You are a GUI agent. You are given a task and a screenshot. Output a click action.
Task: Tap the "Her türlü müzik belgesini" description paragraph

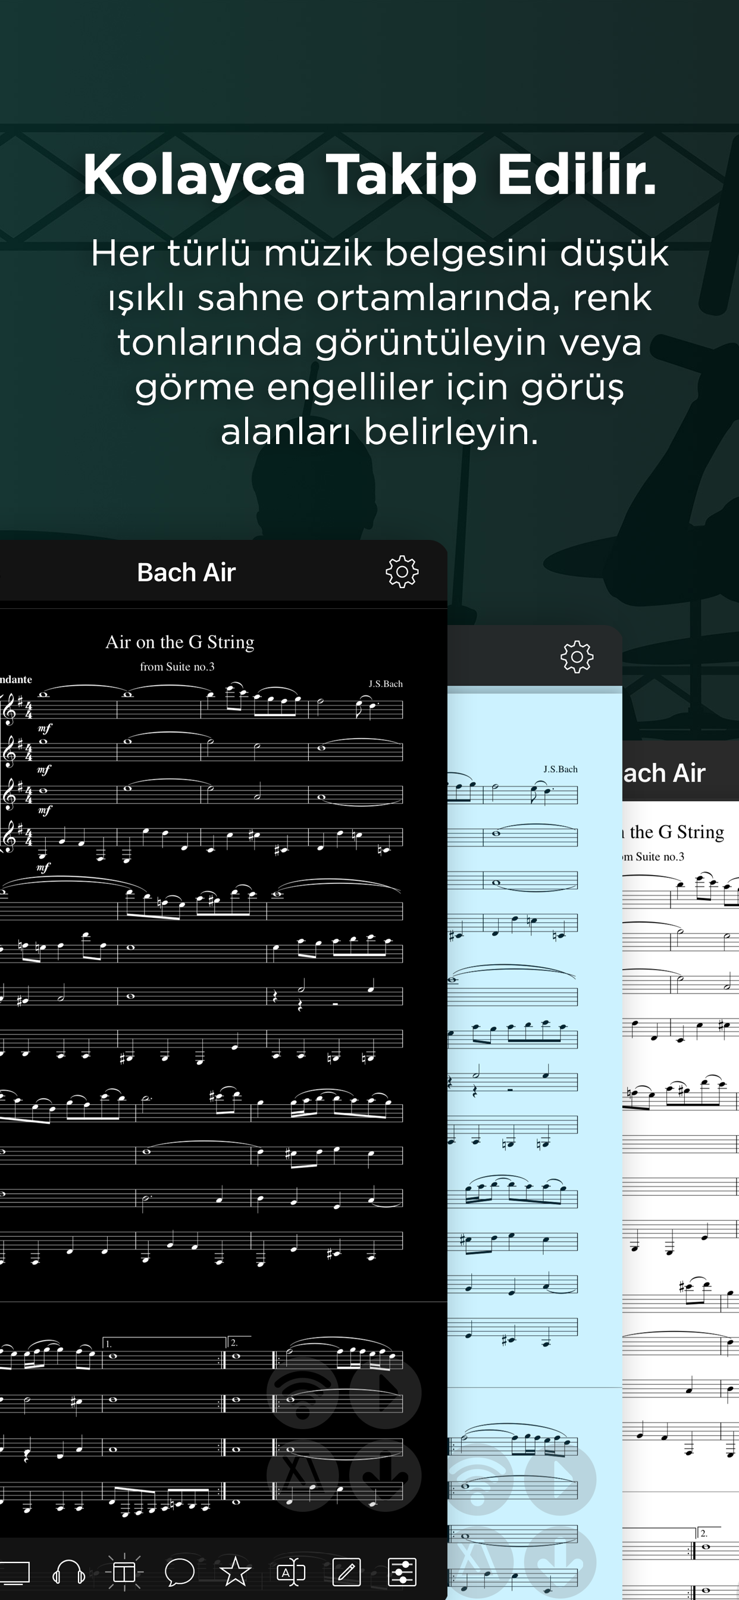(x=380, y=342)
